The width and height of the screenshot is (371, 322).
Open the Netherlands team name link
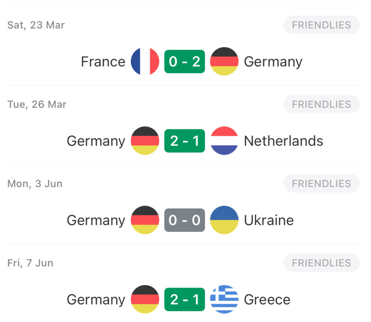point(283,141)
